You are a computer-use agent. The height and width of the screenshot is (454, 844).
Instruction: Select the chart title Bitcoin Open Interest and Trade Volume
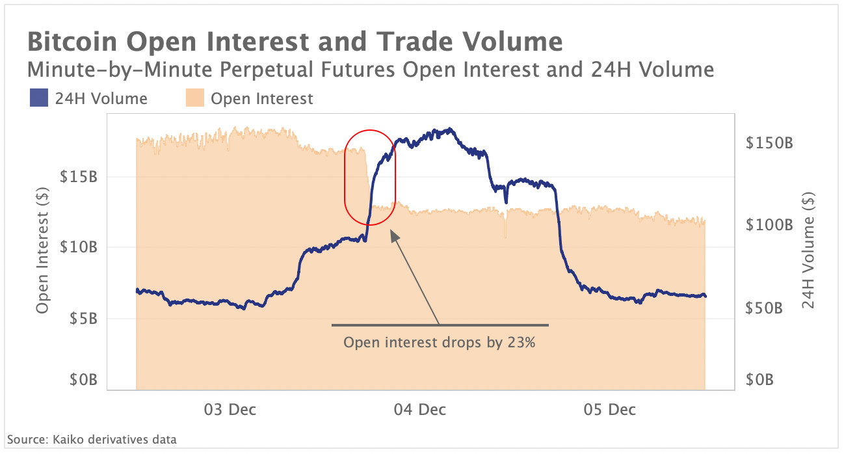click(x=295, y=42)
